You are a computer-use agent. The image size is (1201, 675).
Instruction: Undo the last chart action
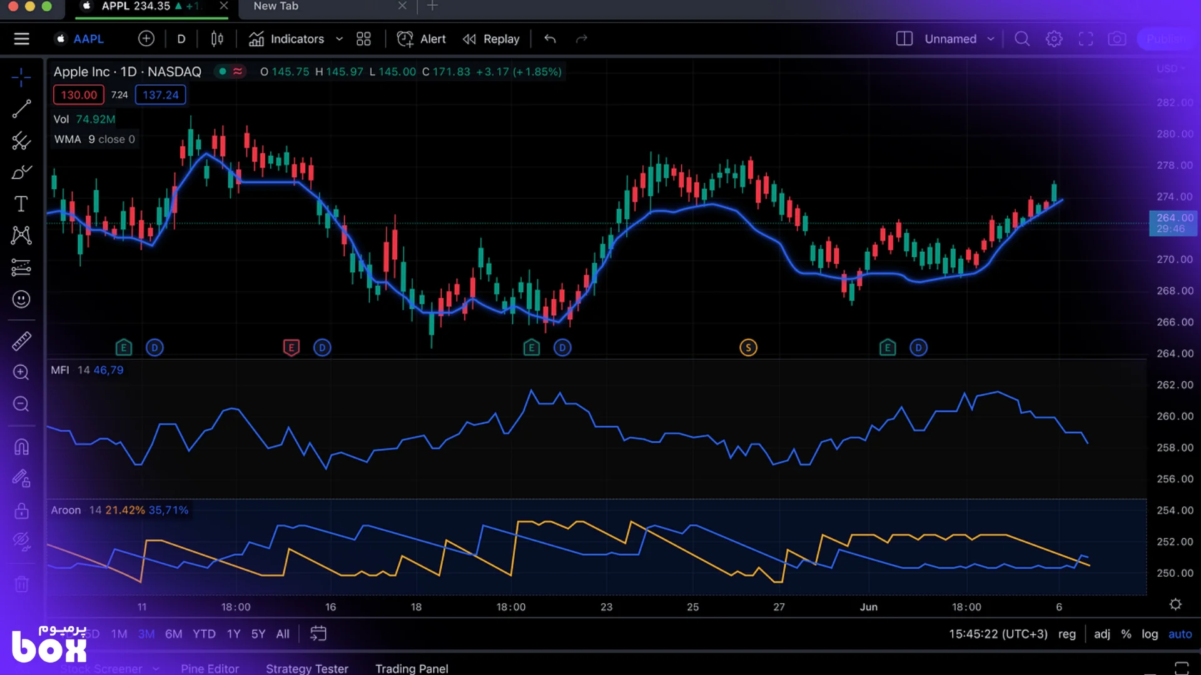click(550, 39)
